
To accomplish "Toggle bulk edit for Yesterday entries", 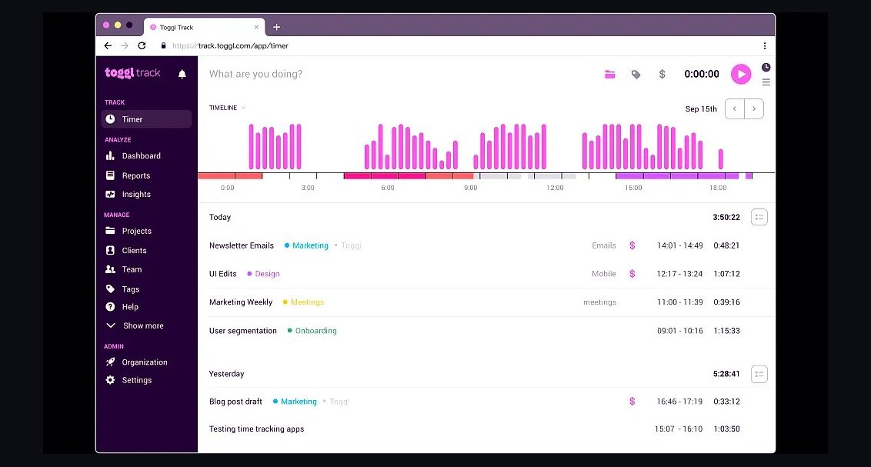I will 759,374.
